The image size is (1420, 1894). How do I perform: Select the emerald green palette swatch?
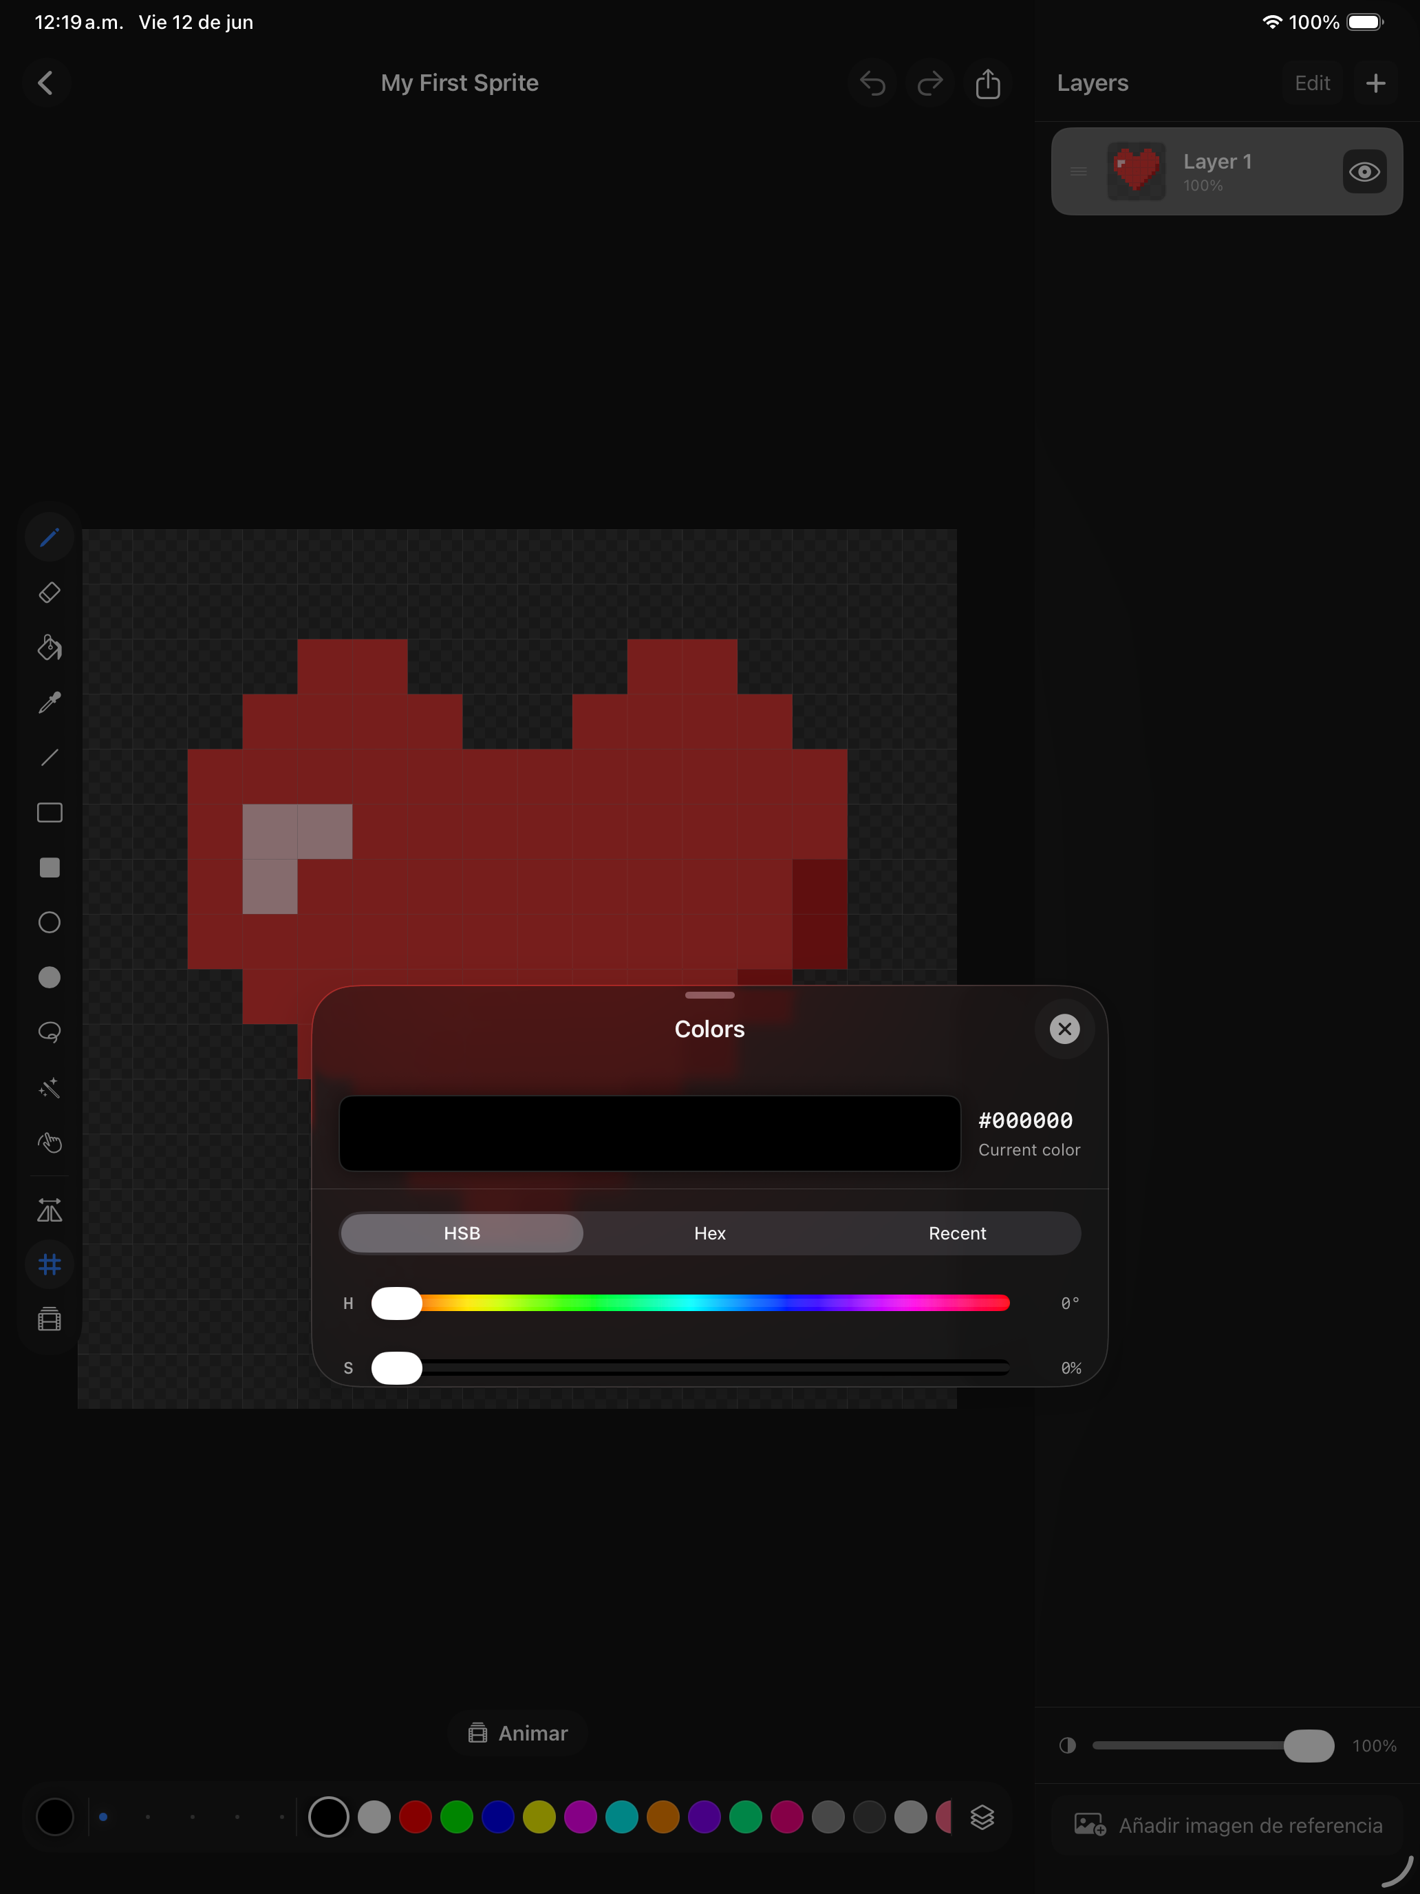(x=746, y=1816)
